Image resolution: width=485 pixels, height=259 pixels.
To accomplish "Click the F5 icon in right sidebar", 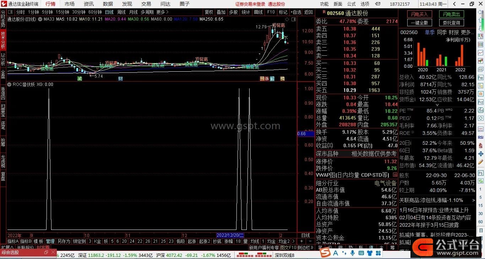I will (x=480, y=172).
